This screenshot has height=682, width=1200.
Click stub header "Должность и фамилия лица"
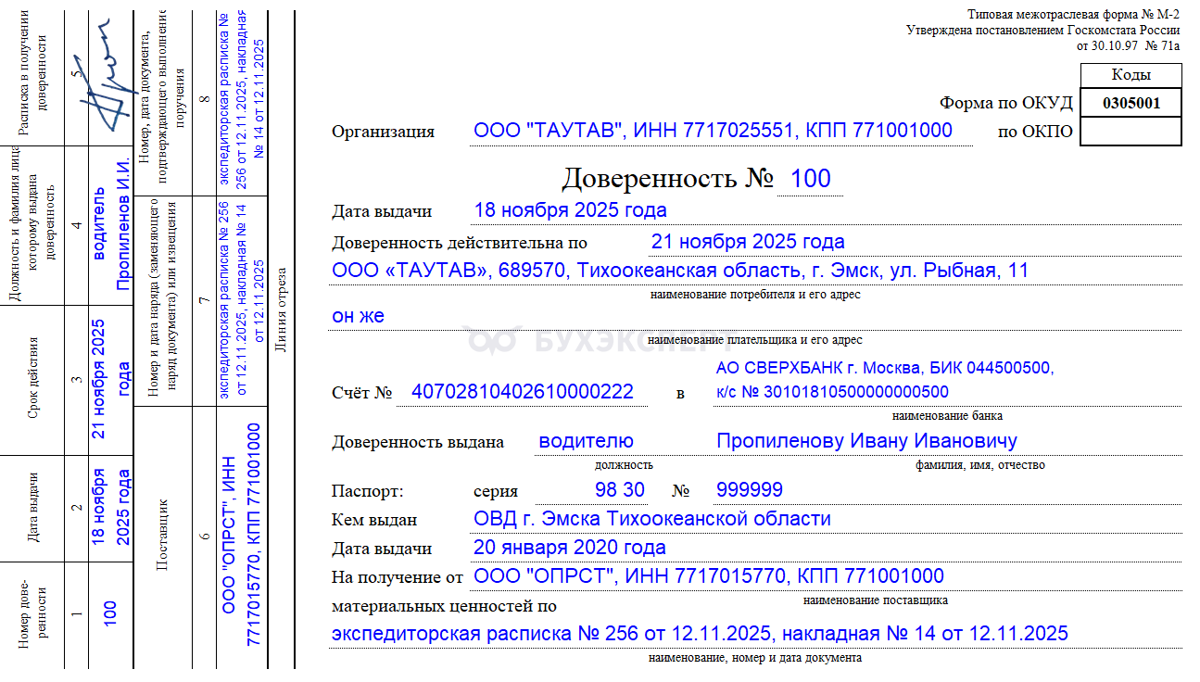[x=34, y=222]
